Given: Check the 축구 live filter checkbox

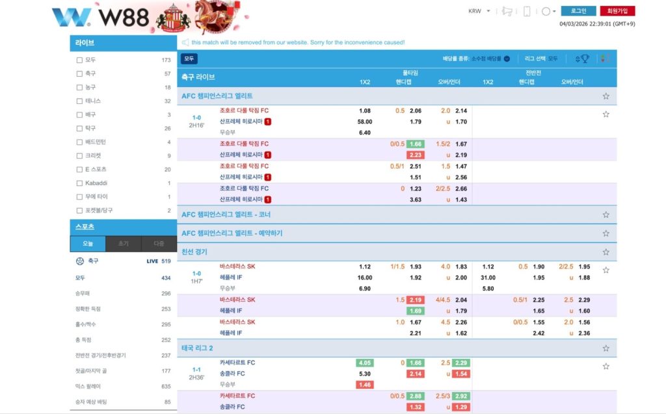Looking at the screenshot, I should pyautogui.click(x=79, y=74).
